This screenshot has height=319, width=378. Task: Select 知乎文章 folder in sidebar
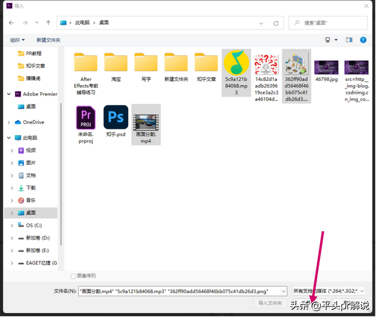[x=31, y=66]
